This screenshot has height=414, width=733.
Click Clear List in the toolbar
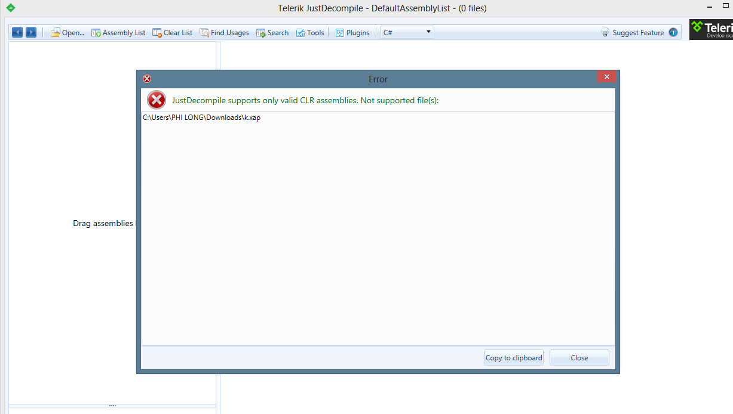coord(173,33)
